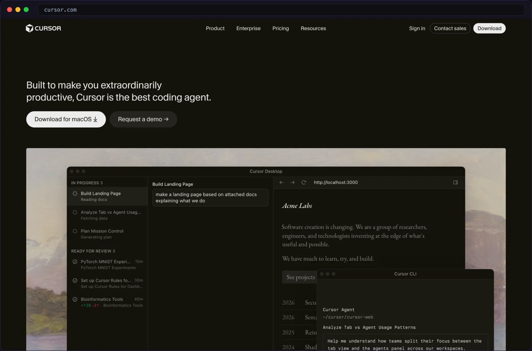Image resolution: width=532 pixels, height=351 pixels.
Task: Click checkmark icon beside PyTorch MNIST item
Action: [75, 262]
